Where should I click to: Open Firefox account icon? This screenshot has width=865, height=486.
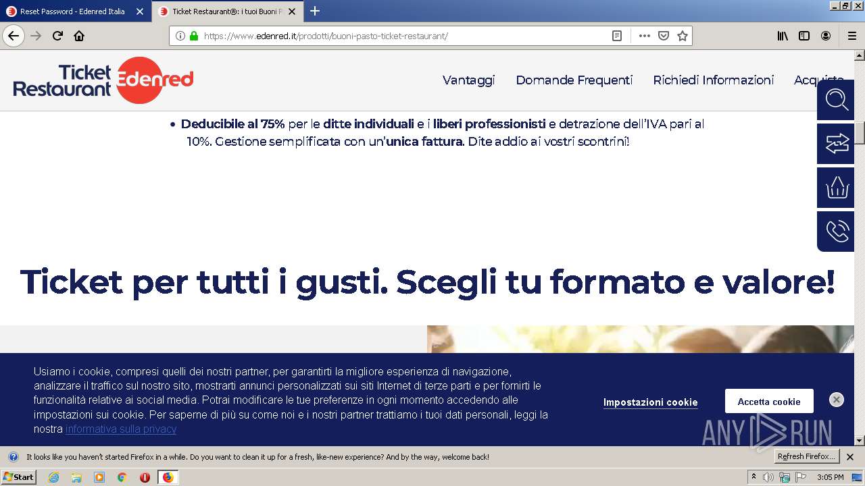(x=826, y=36)
